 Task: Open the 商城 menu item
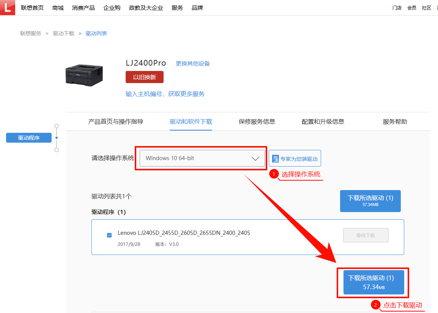click(57, 7)
